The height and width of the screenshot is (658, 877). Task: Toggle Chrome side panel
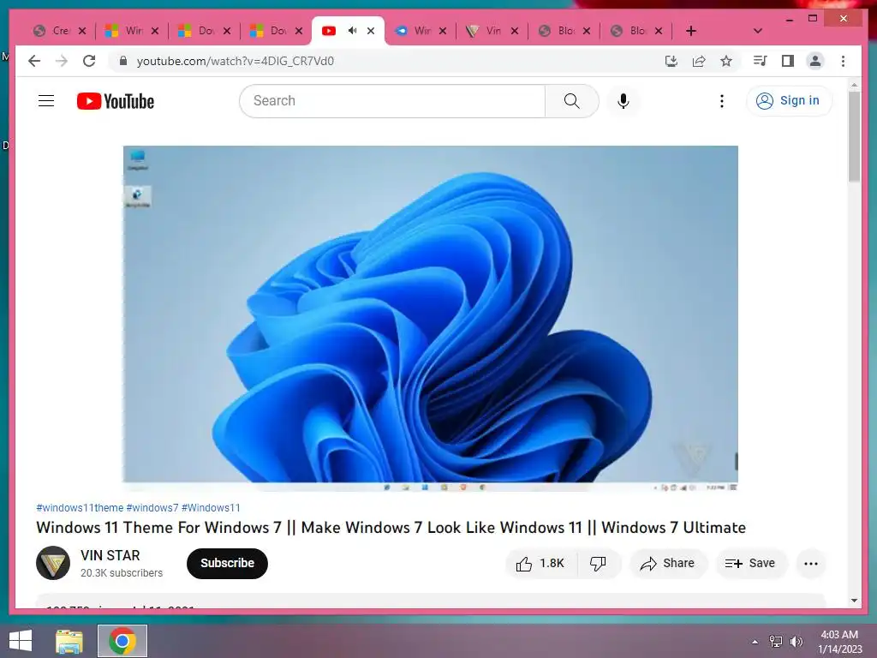point(788,61)
